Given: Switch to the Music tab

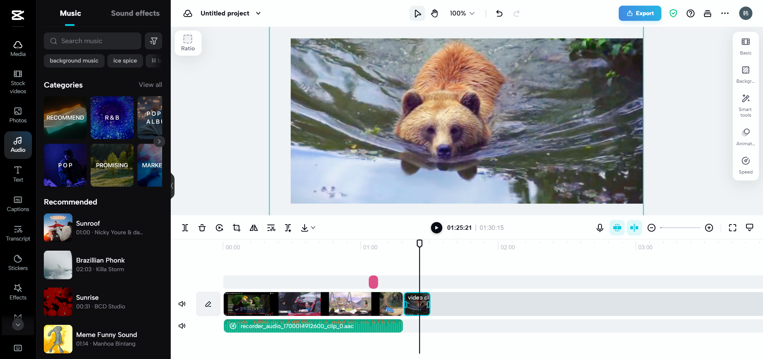Looking at the screenshot, I should (70, 13).
